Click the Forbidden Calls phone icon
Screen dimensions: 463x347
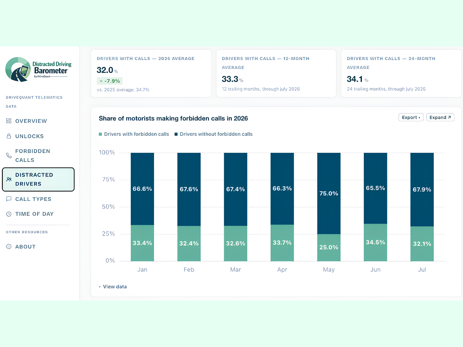click(x=9, y=155)
